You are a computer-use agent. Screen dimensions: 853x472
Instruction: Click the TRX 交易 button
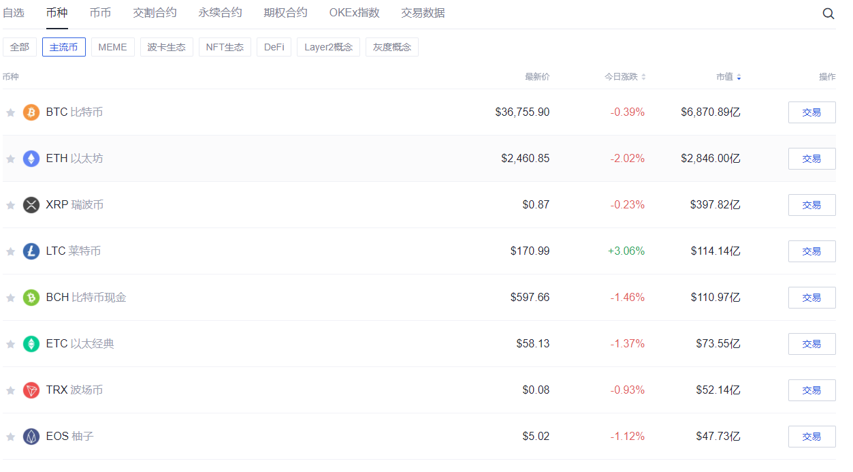[812, 390]
